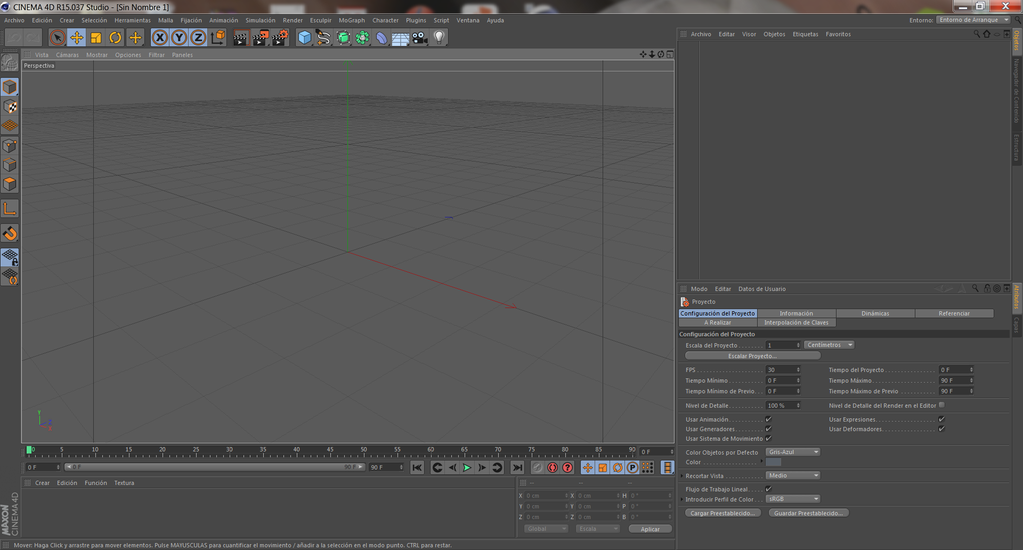The width and height of the screenshot is (1023, 550).
Task: Toggle the Z axis lock
Action: [198, 38]
